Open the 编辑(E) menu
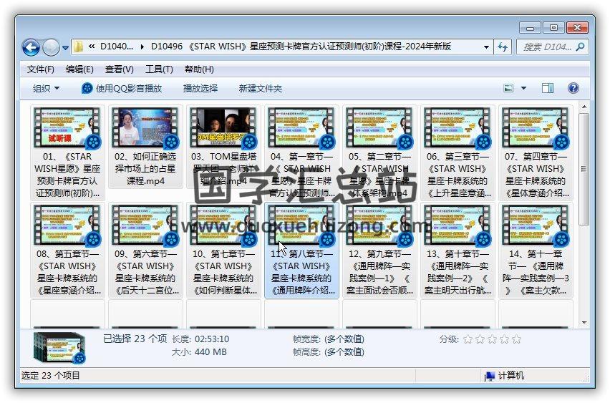Screen dimensions: 610x403 [79, 69]
